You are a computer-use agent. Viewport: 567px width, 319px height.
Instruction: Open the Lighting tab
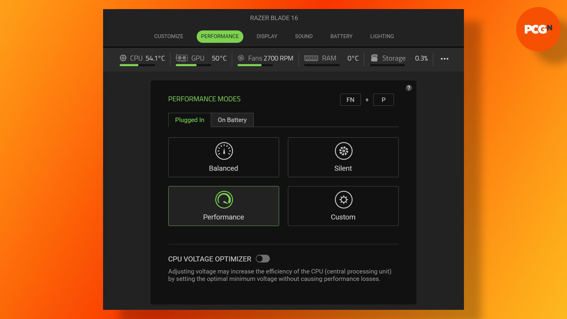[x=382, y=36]
